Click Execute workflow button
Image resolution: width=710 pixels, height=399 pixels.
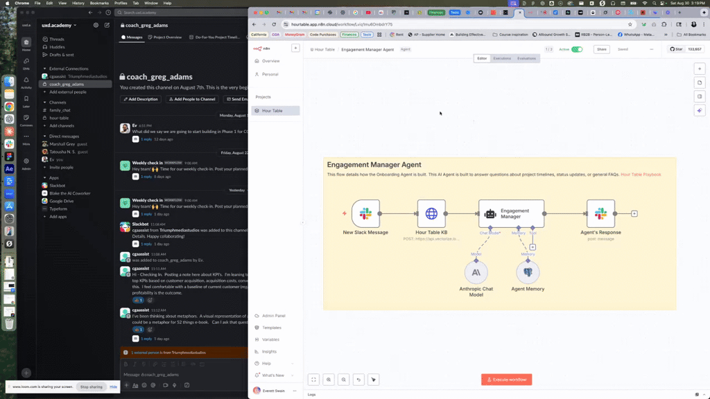click(x=506, y=380)
